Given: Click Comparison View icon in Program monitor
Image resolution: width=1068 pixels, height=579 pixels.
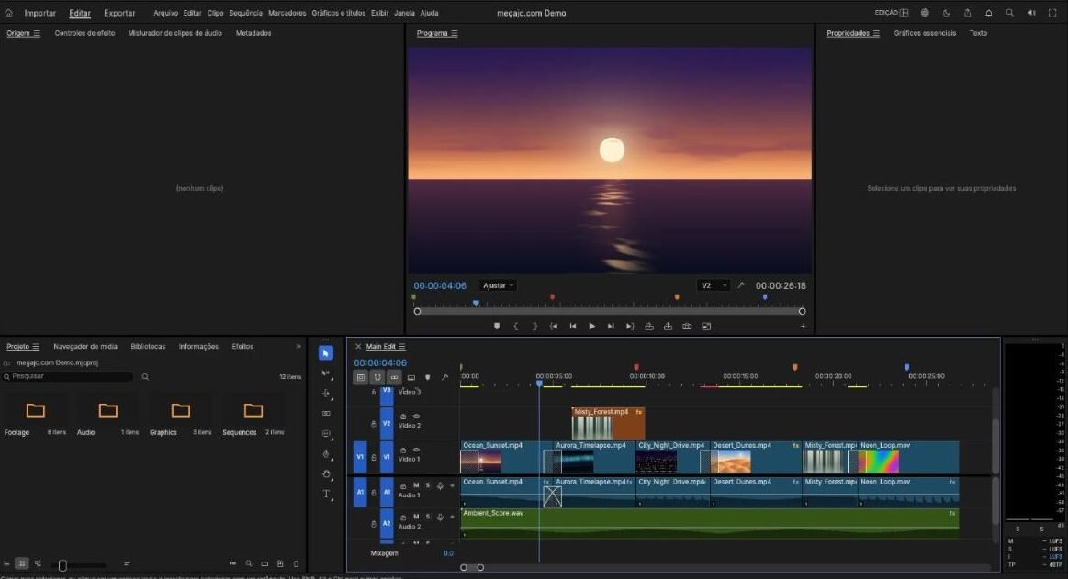Looking at the screenshot, I should pos(706,327).
